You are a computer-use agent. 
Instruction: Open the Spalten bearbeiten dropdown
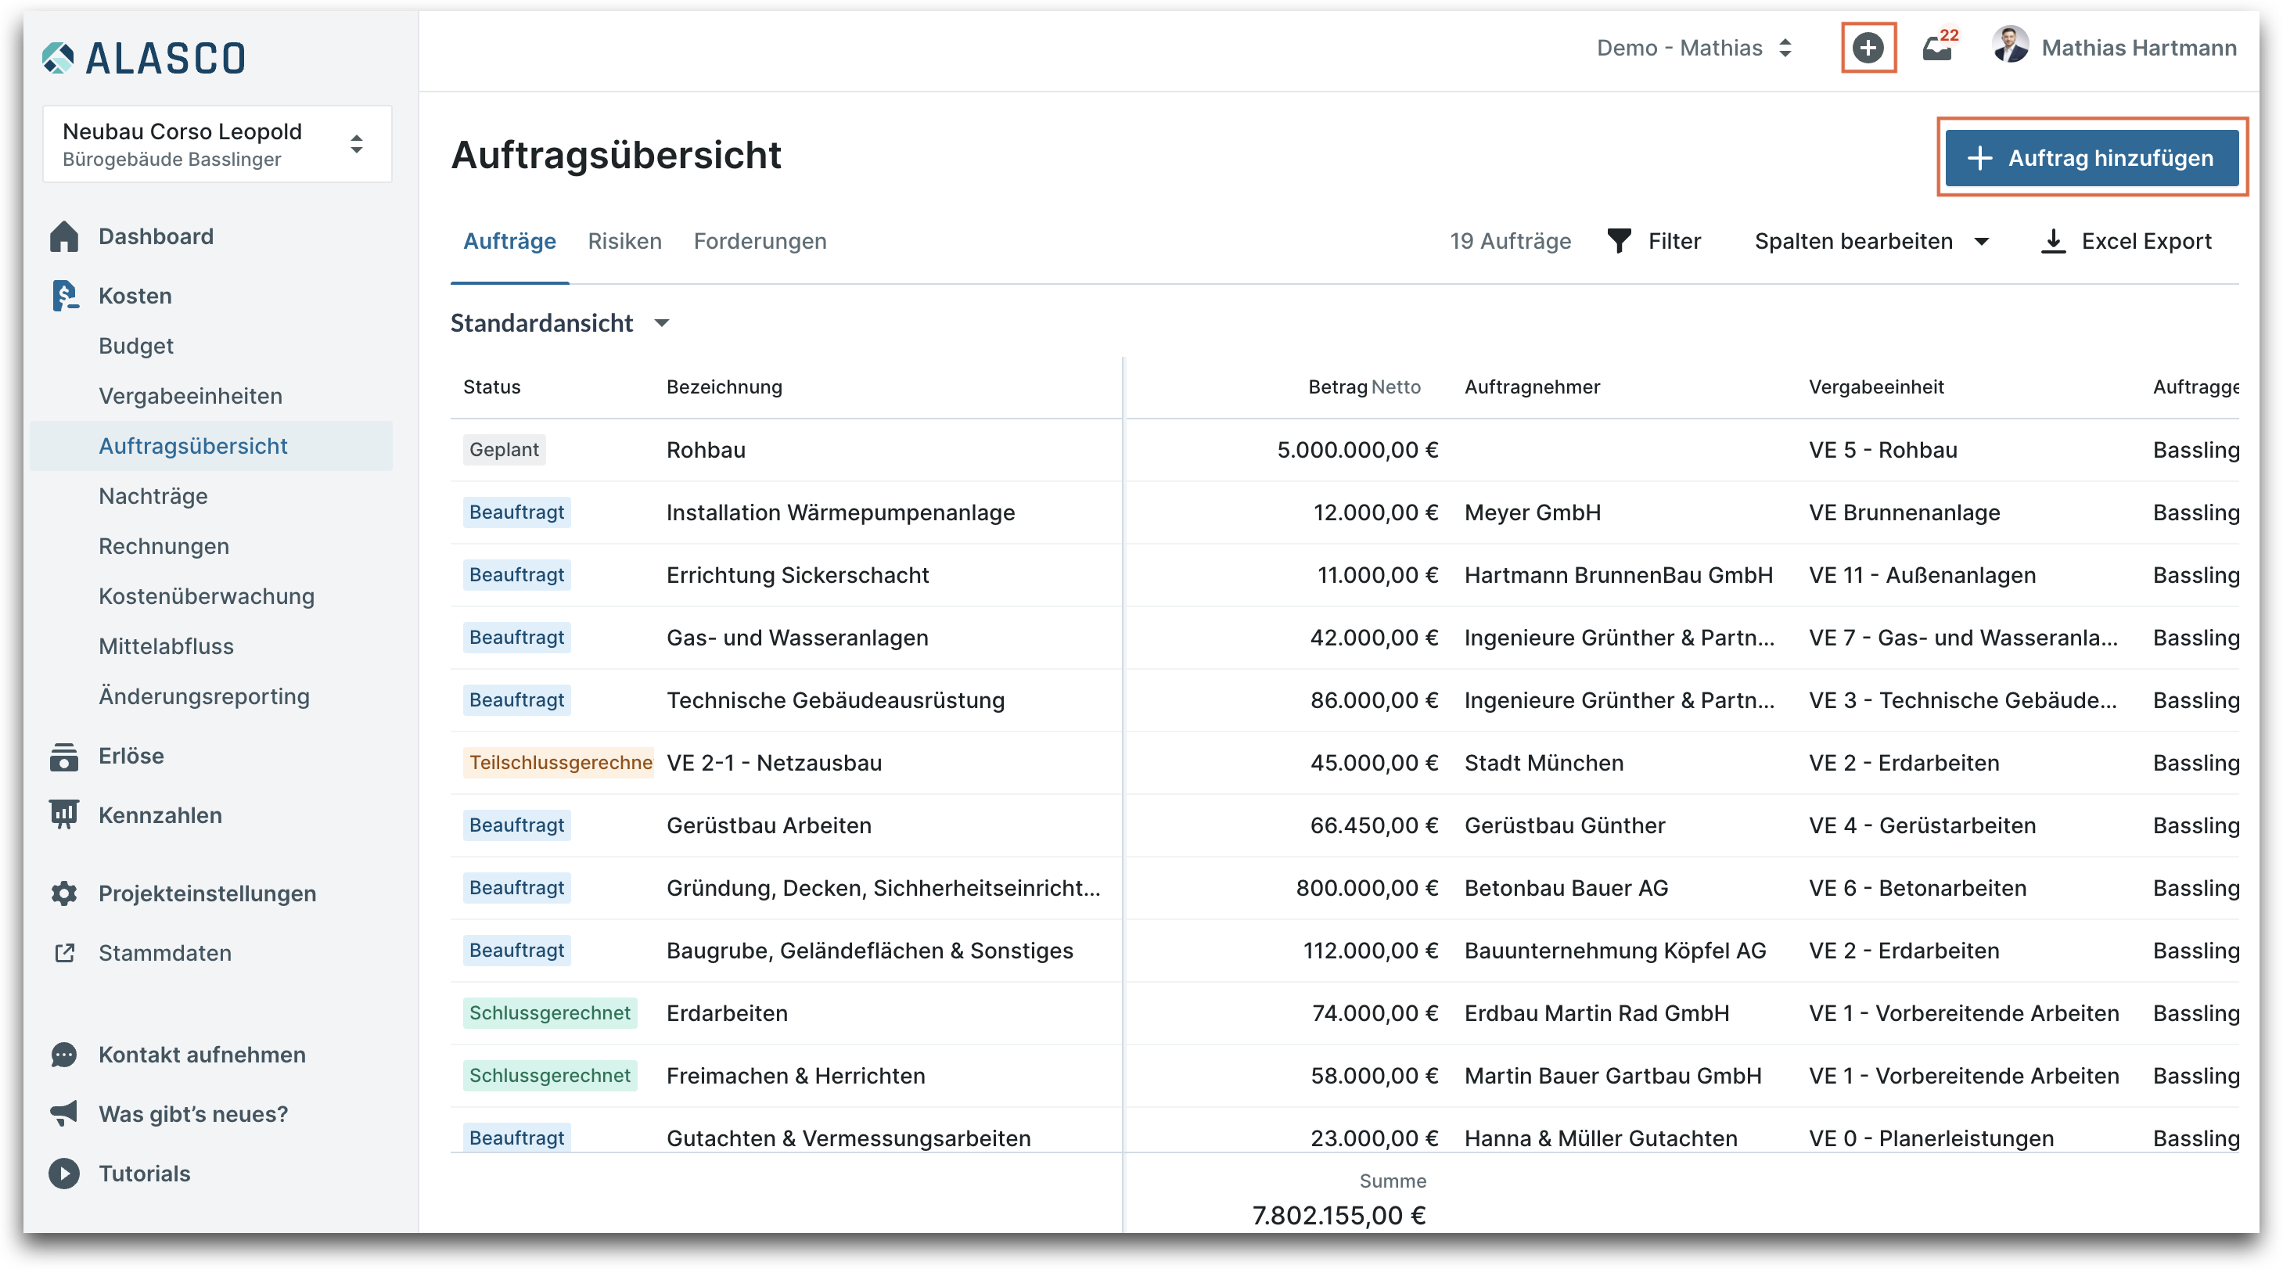click(x=1871, y=241)
